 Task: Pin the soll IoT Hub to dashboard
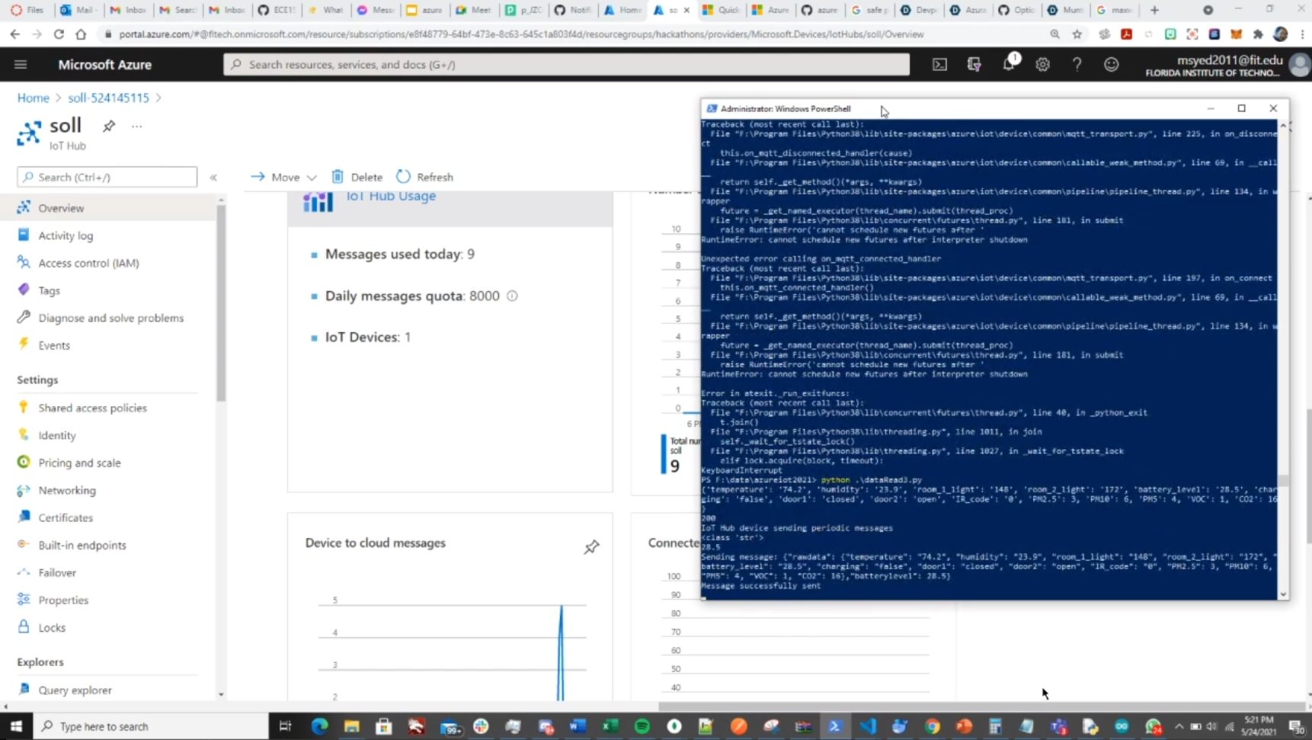[109, 127]
